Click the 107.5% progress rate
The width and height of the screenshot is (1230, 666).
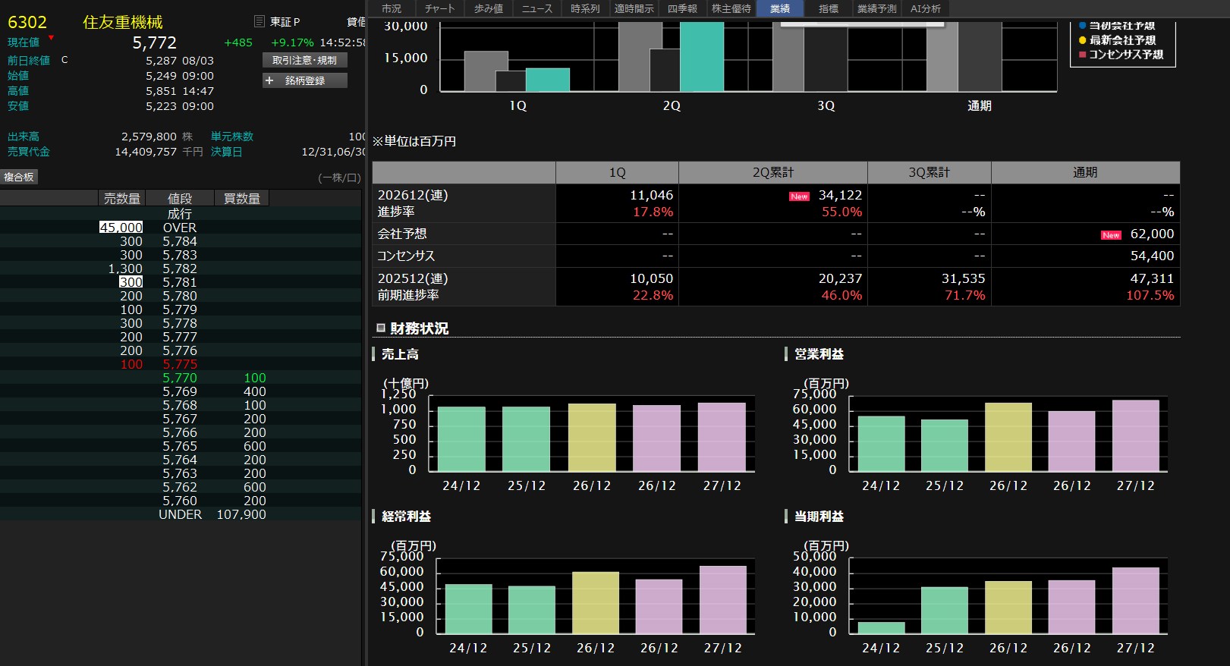(x=1150, y=295)
